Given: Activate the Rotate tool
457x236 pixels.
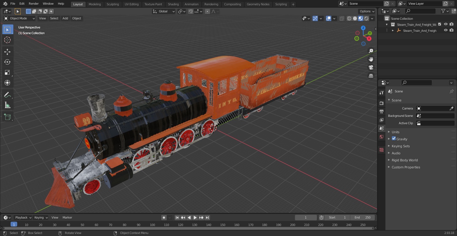Looking at the screenshot, I should point(7,62).
